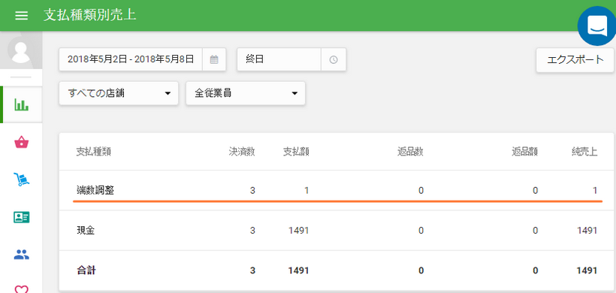Open the clock time picker icon
This screenshot has width=616, height=293.
334,59
